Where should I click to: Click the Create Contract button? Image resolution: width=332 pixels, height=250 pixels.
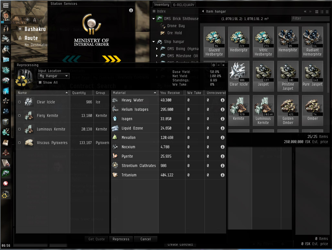pyautogui.click(x=180, y=244)
